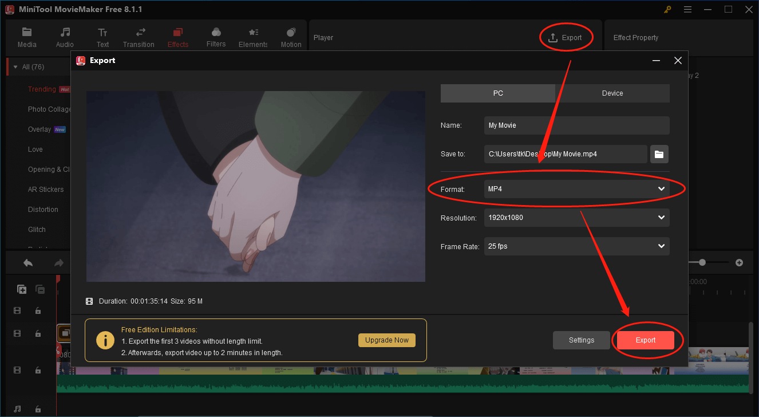Screen dimensions: 759x417
Task: Collapse the All (76) effects category
Action: click(15, 67)
